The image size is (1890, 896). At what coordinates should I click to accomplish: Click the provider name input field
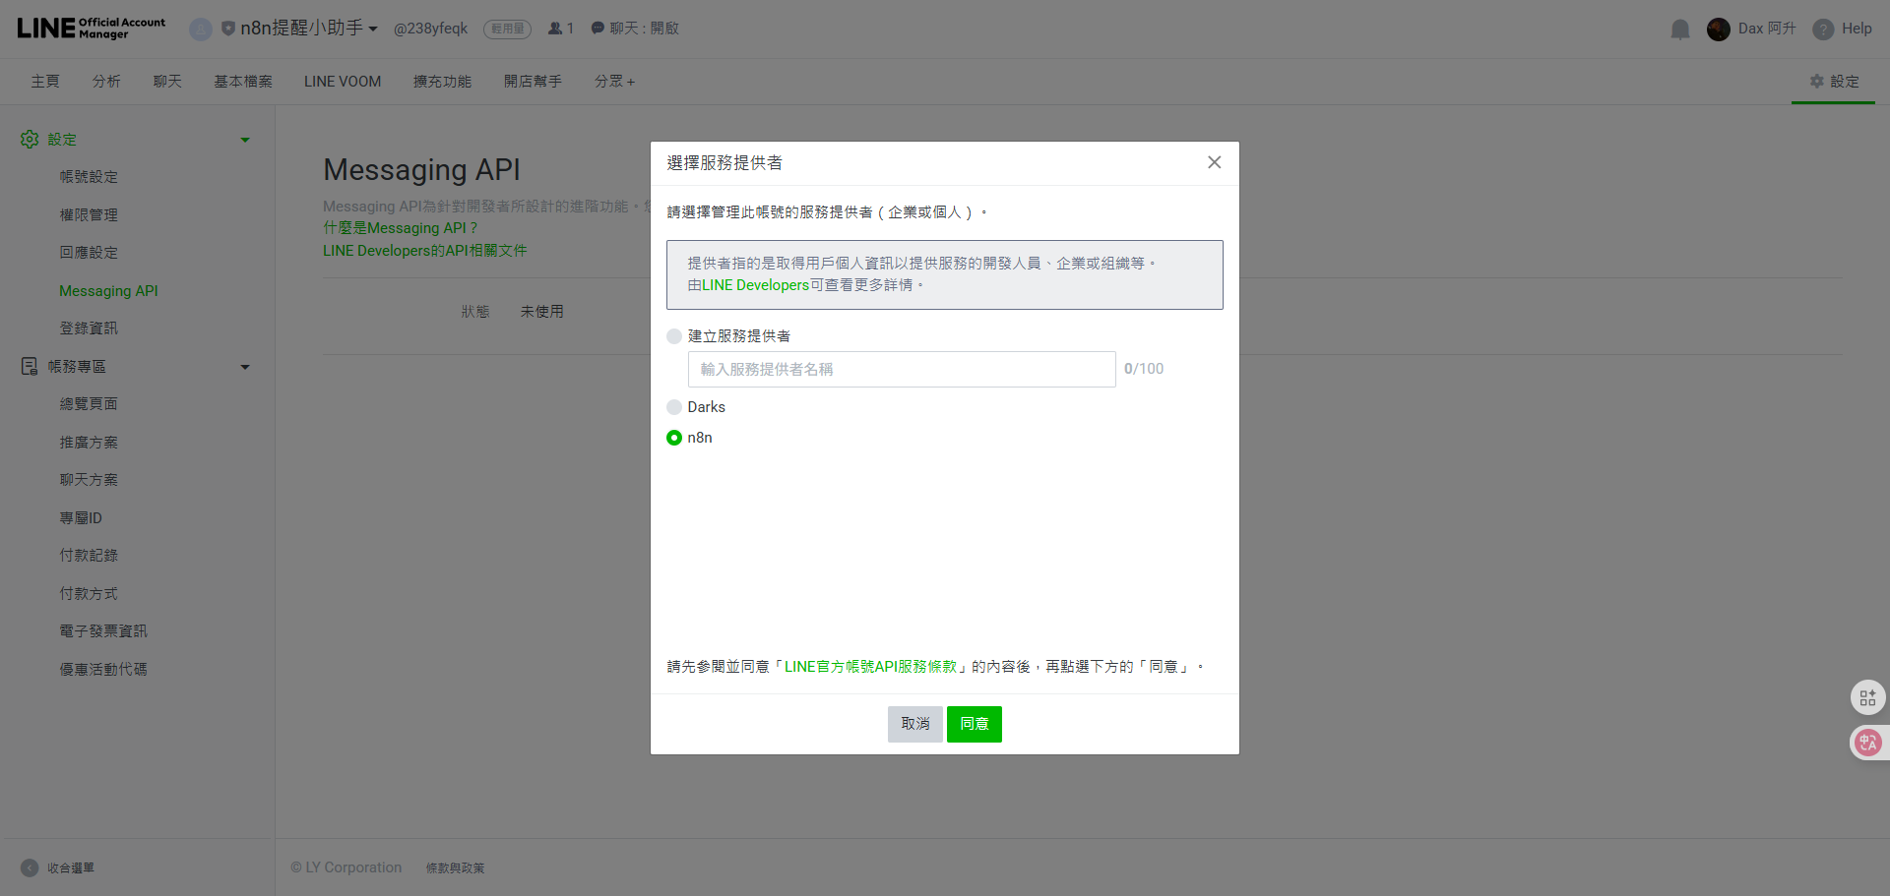click(x=900, y=369)
